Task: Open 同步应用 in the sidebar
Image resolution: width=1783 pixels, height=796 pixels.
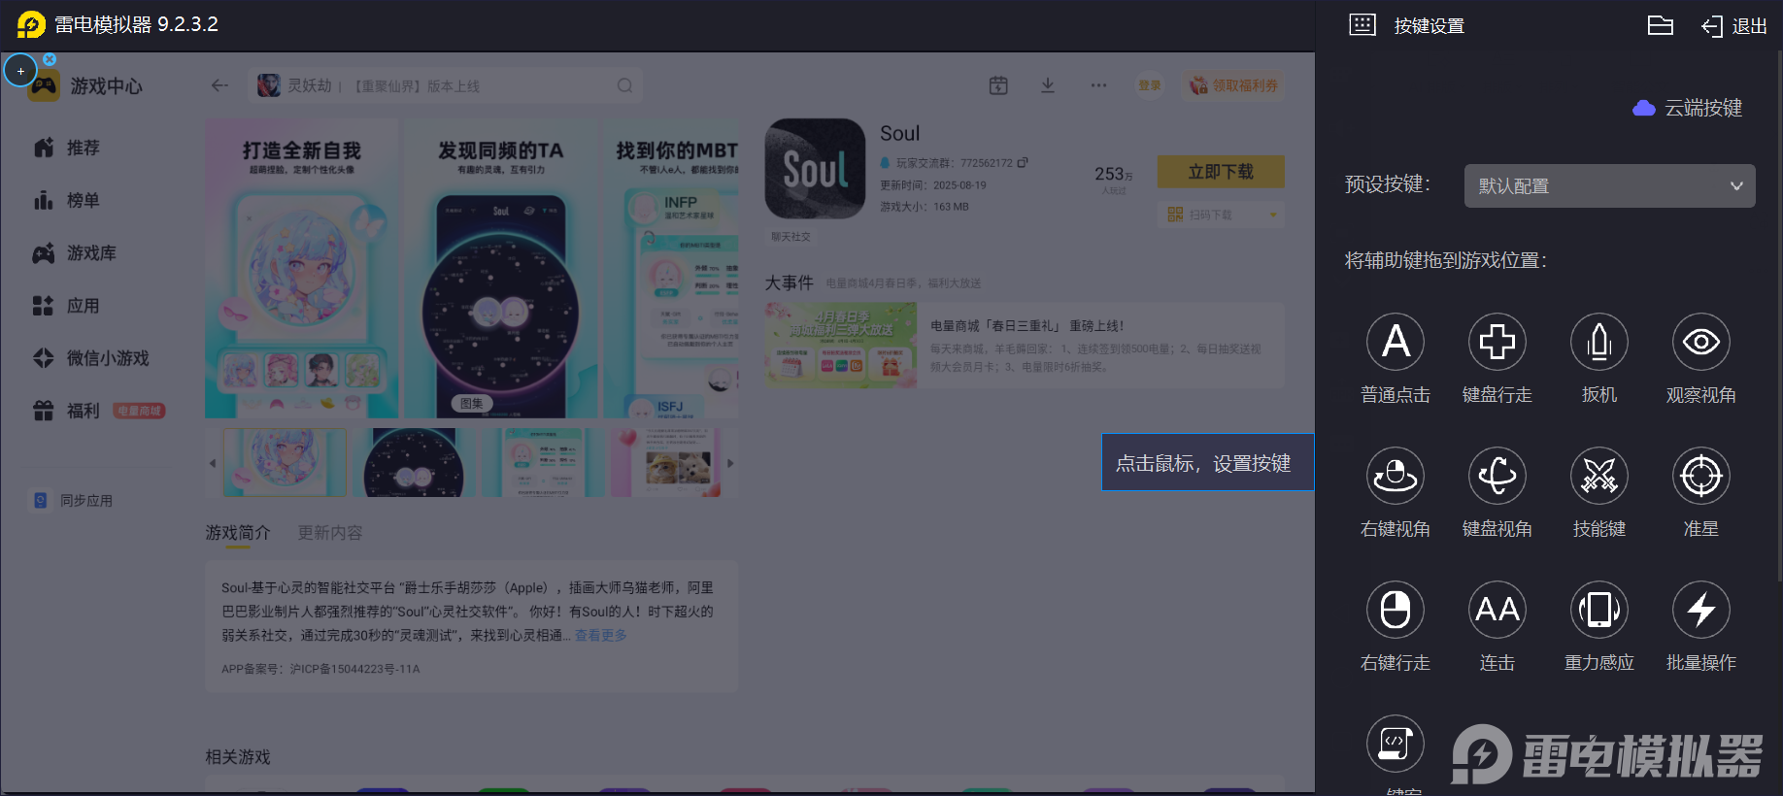Action: click(74, 501)
